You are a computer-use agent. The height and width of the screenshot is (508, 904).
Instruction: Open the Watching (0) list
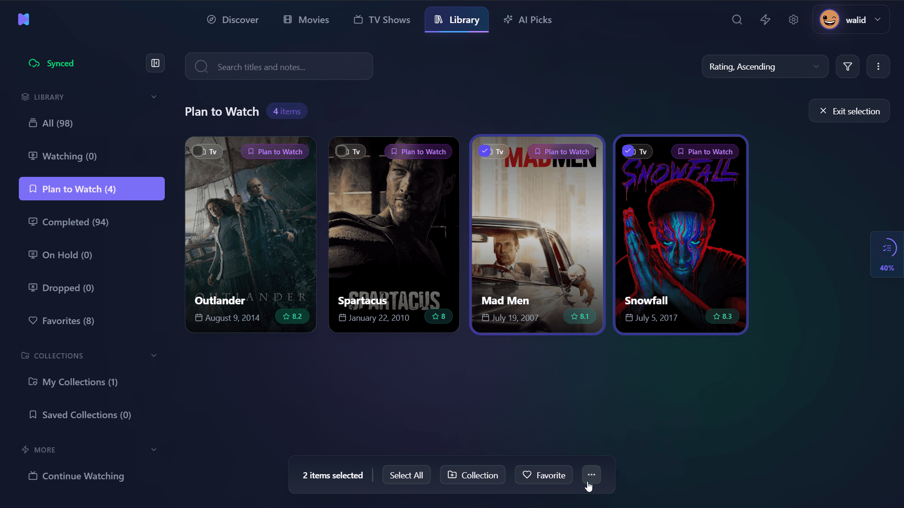(92, 156)
